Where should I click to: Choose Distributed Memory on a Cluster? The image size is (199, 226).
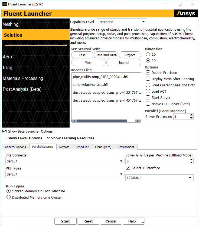point(8,197)
